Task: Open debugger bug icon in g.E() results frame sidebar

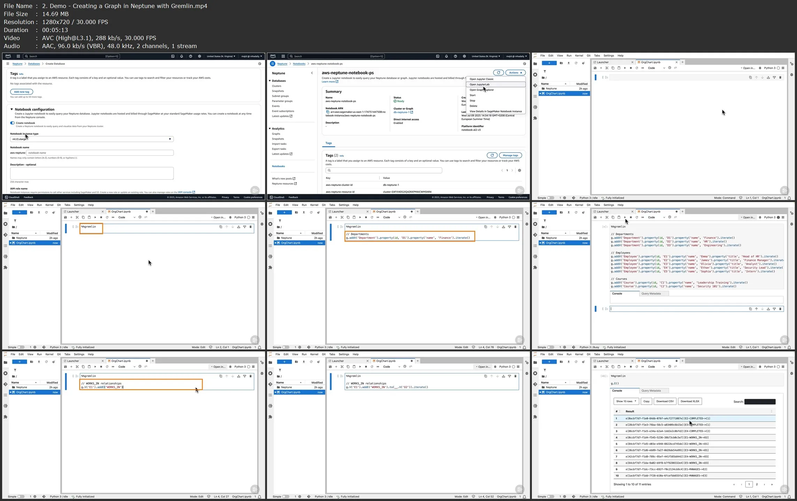Action: [791, 373]
